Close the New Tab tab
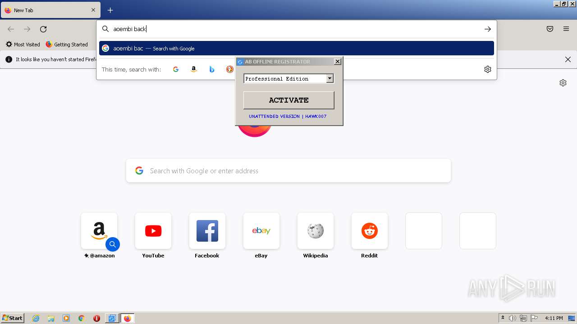The height and width of the screenshot is (324, 577). click(93, 10)
